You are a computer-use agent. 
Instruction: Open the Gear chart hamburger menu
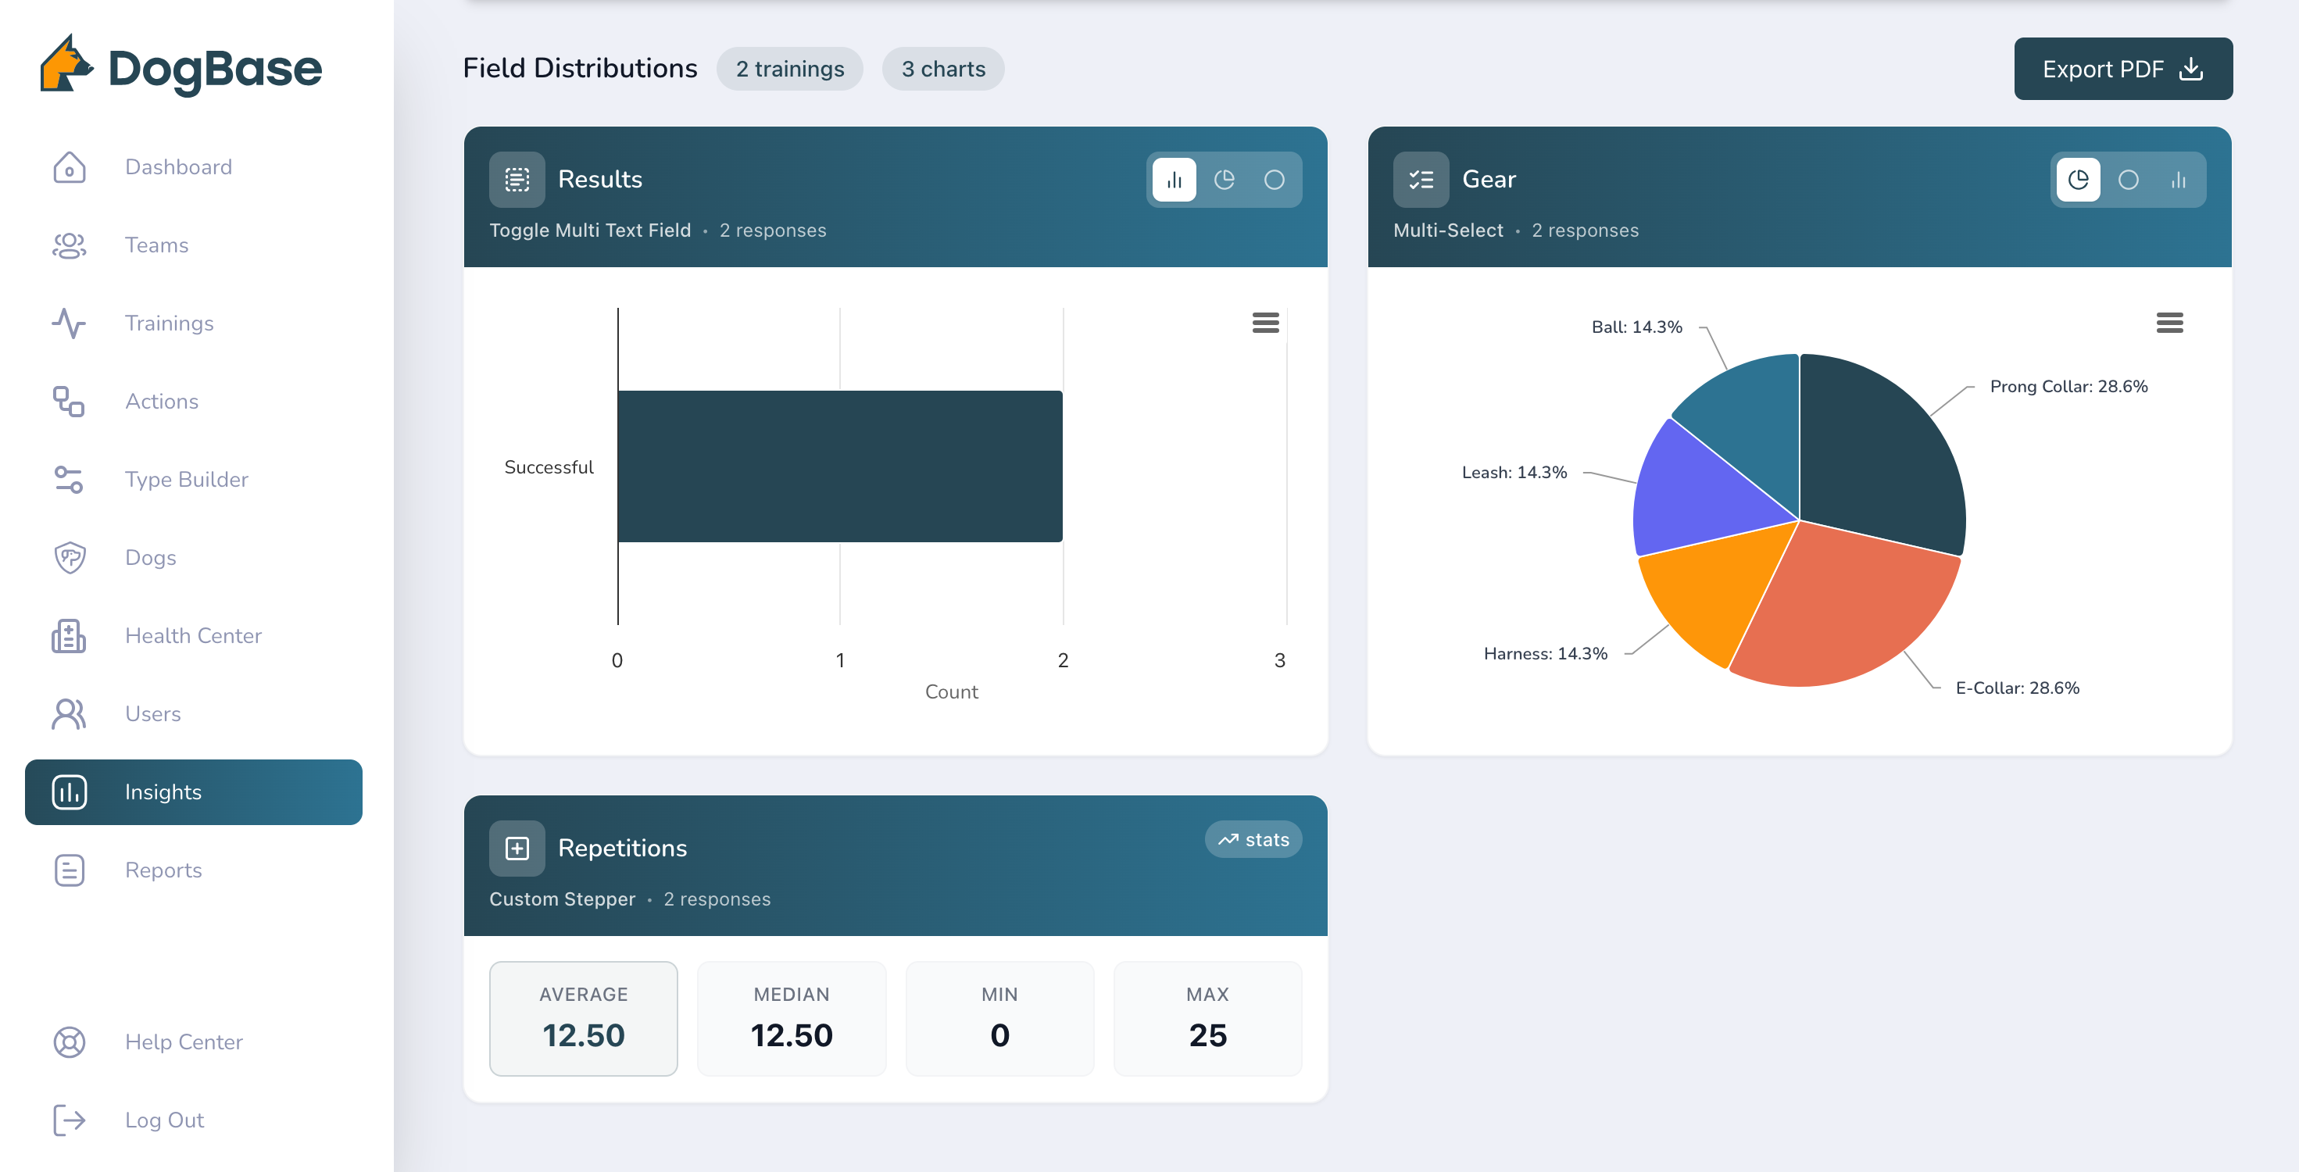[2168, 322]
